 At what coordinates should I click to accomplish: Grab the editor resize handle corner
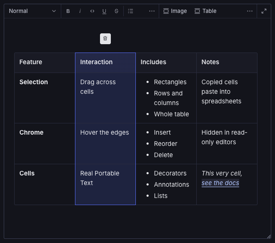pos(269,236)
